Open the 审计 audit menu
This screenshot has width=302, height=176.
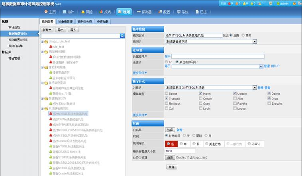click(69, 12)
